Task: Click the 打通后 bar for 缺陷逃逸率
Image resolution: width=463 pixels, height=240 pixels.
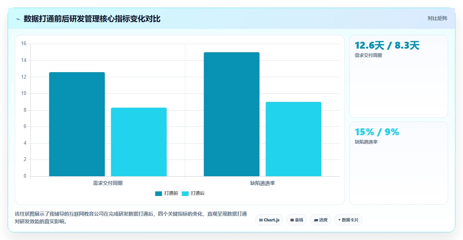Action: [x=294, y=139]
